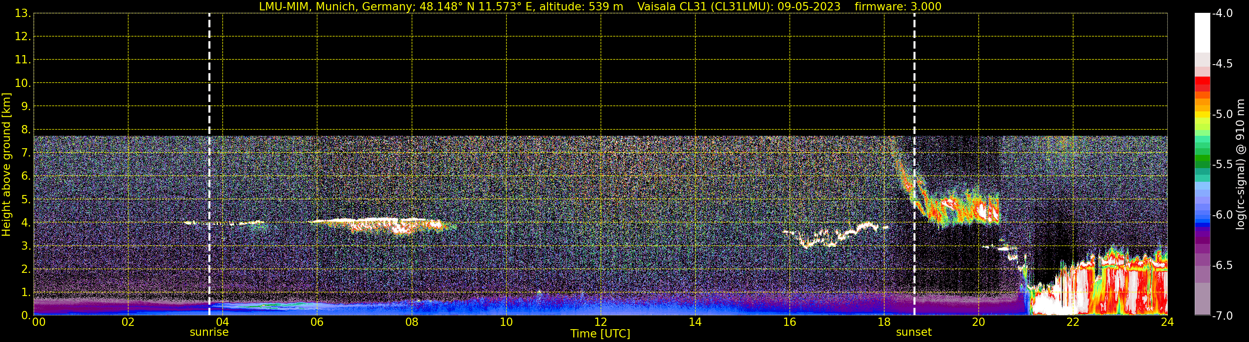Click height tick label 13

(22, 14)
